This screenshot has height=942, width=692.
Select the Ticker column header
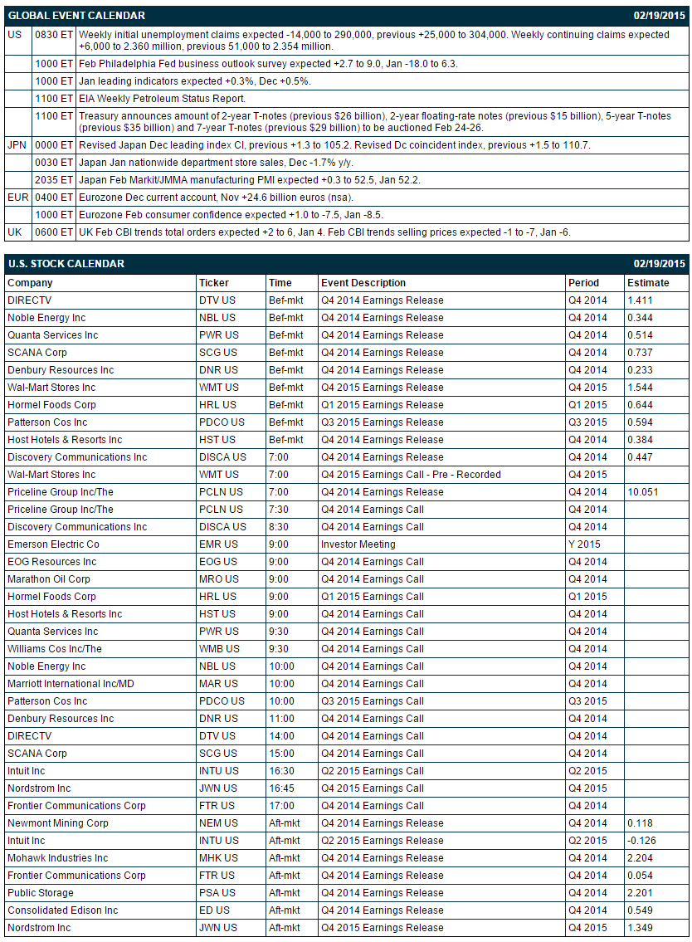tap(214, 283)
